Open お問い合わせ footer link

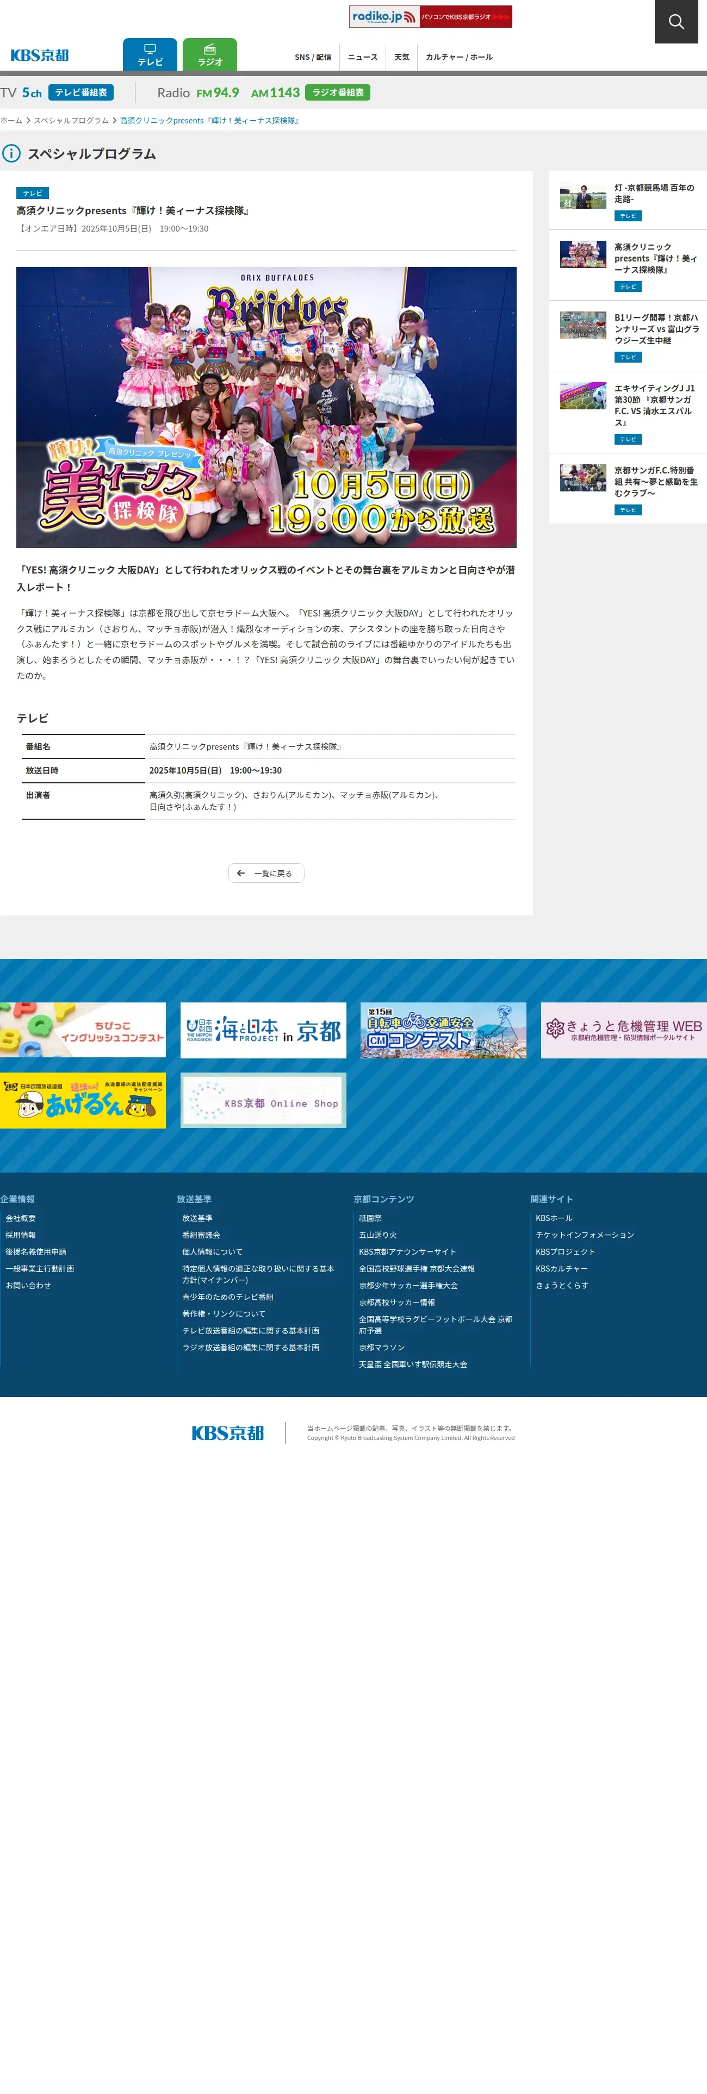tap(28, 1286)
